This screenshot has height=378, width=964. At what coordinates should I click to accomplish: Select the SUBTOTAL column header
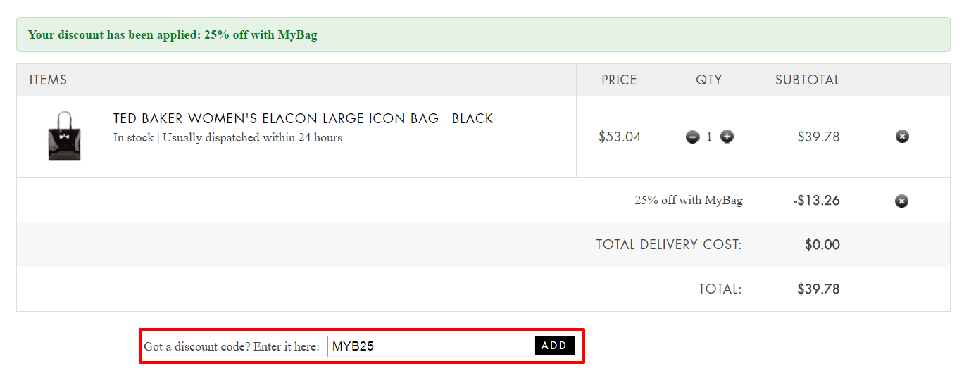coord(808,80)
